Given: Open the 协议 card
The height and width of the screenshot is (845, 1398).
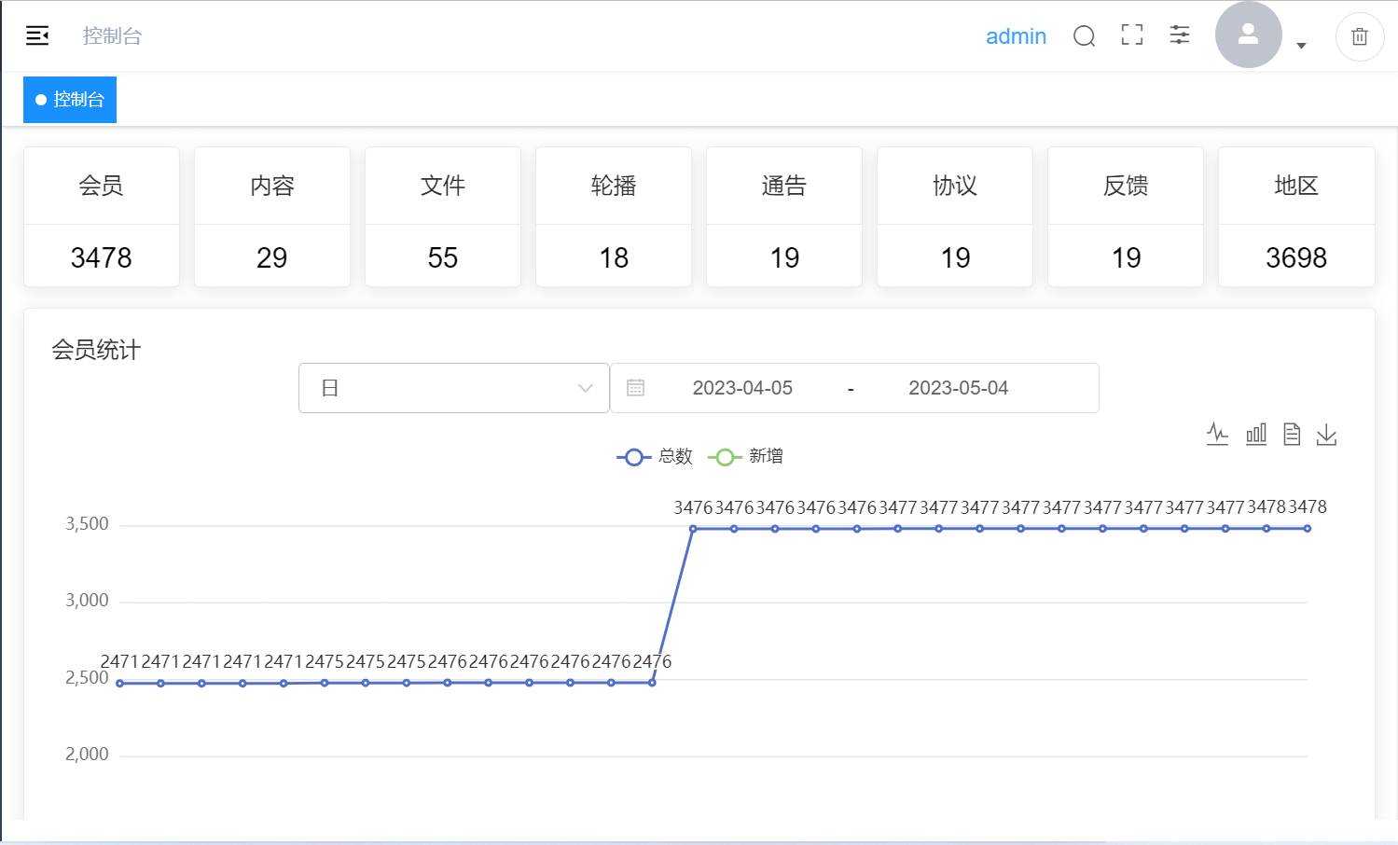Looking at the screenshot, I should (x=955, y=216).
